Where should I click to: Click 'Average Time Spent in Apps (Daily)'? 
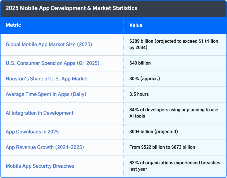[46, 94]
